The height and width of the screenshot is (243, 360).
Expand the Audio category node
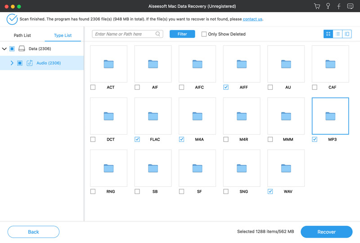12,63
